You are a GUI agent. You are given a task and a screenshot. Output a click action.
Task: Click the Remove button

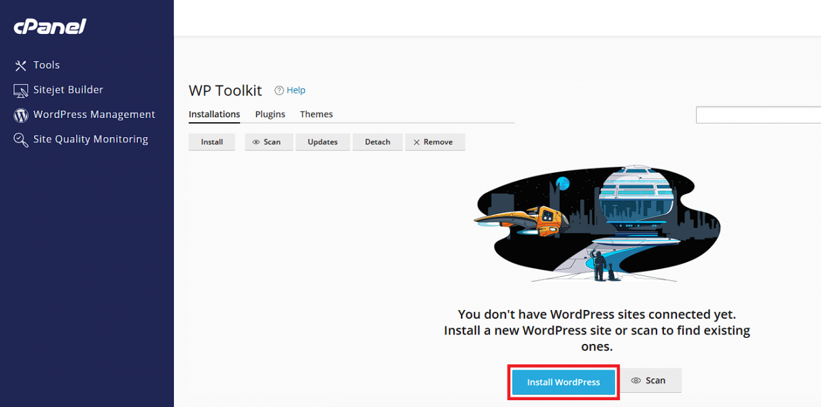[x=435, y=142]
